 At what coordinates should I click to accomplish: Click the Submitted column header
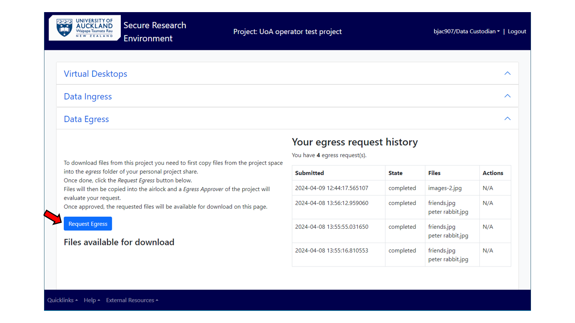pos(310,173)
